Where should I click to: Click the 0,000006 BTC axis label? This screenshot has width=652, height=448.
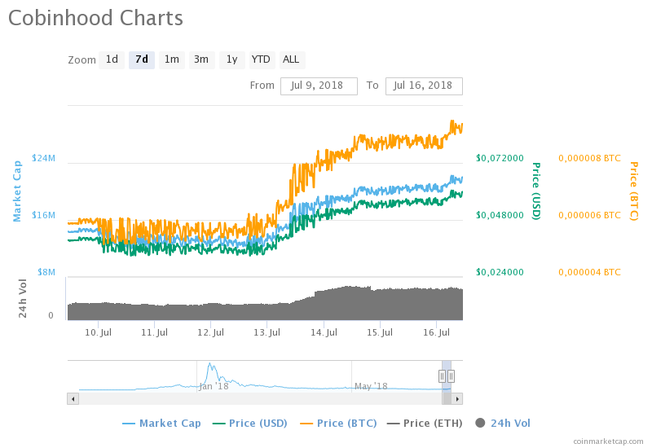click(589, 215)
